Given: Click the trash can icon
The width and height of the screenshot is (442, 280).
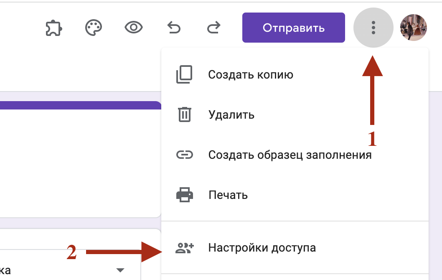Looking at the screenshot, I should (184, 115).
